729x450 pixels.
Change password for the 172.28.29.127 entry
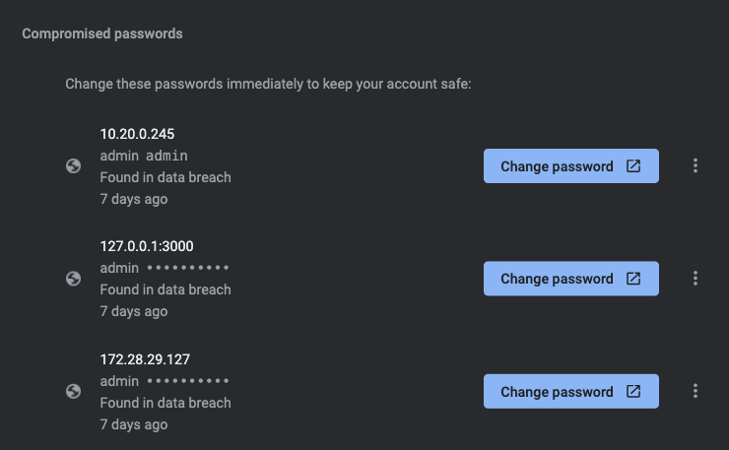558,391
